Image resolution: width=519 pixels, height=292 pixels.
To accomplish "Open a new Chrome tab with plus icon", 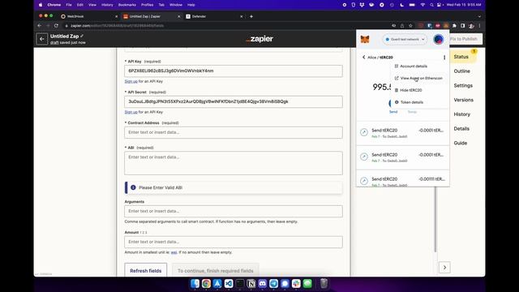I will pyautogui.click(x=251, y=16).
